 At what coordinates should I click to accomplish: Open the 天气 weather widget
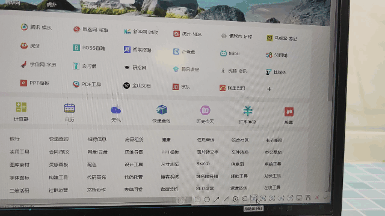point(116,113)
